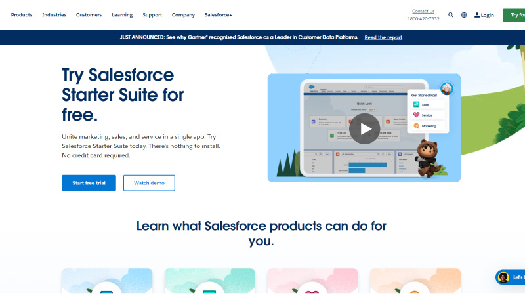Click the Service heart icon
The width and height of the screenshot is (525, 295).
(416, 115)
